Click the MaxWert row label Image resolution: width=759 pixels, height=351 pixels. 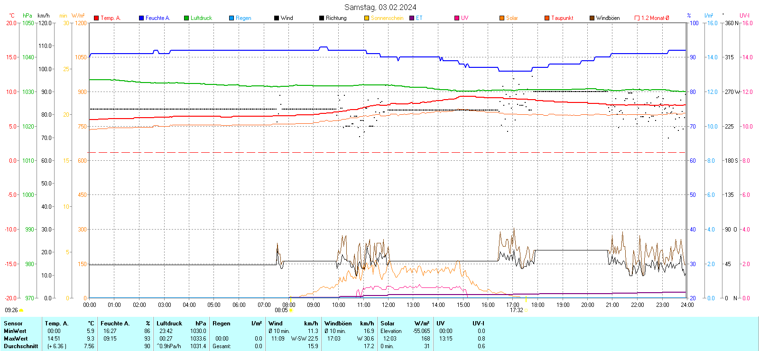click(x=16, y=339)
